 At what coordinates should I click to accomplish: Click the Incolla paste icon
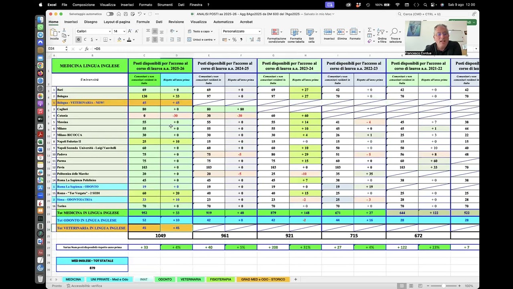(x=54, y=33)
